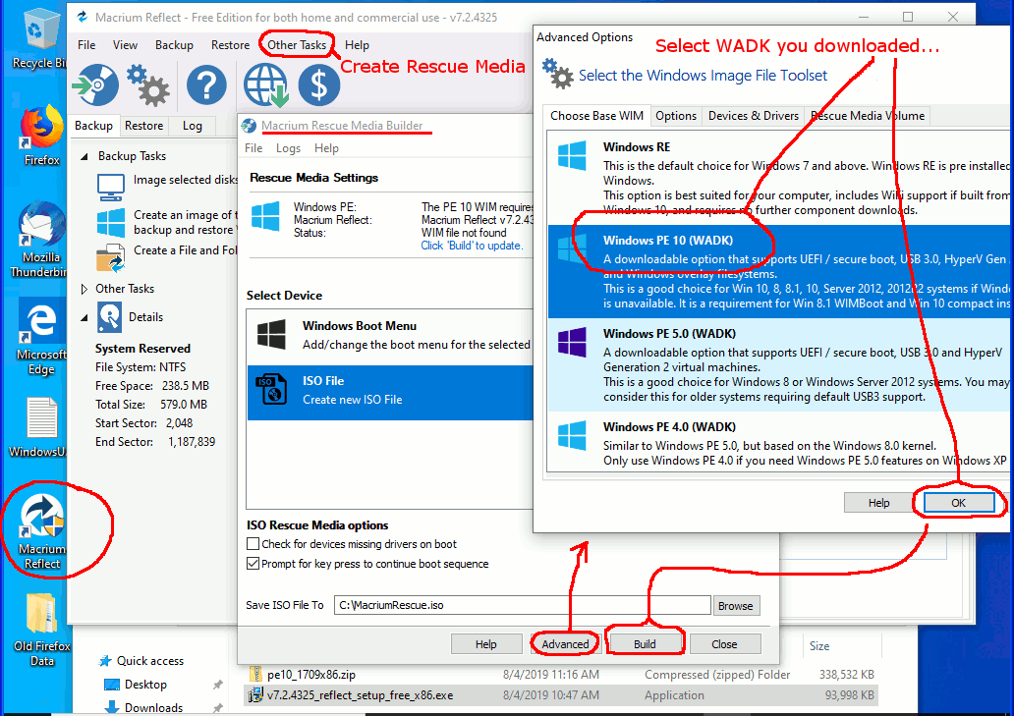Click Quick access star icon in Explorer
1014x716 pixels.
105,660
